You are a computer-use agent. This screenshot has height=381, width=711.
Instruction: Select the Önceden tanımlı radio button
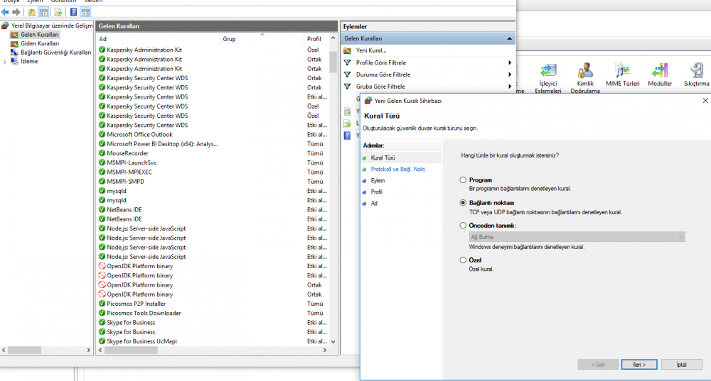(x=463, y=226)
